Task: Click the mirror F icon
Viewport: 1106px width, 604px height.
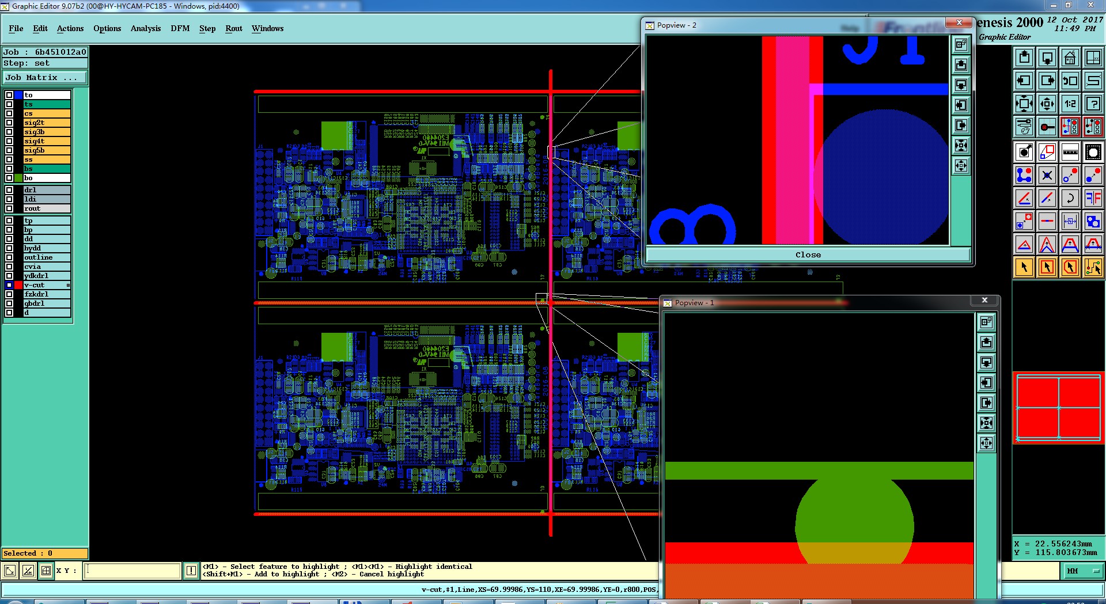Action: (1093, 198)
